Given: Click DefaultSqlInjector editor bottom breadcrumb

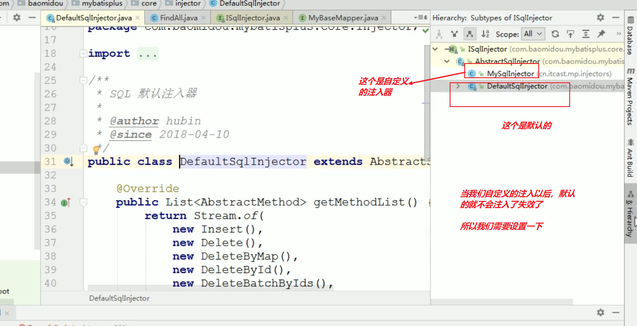Looking at the screenshot, I should tap(119, 298).
